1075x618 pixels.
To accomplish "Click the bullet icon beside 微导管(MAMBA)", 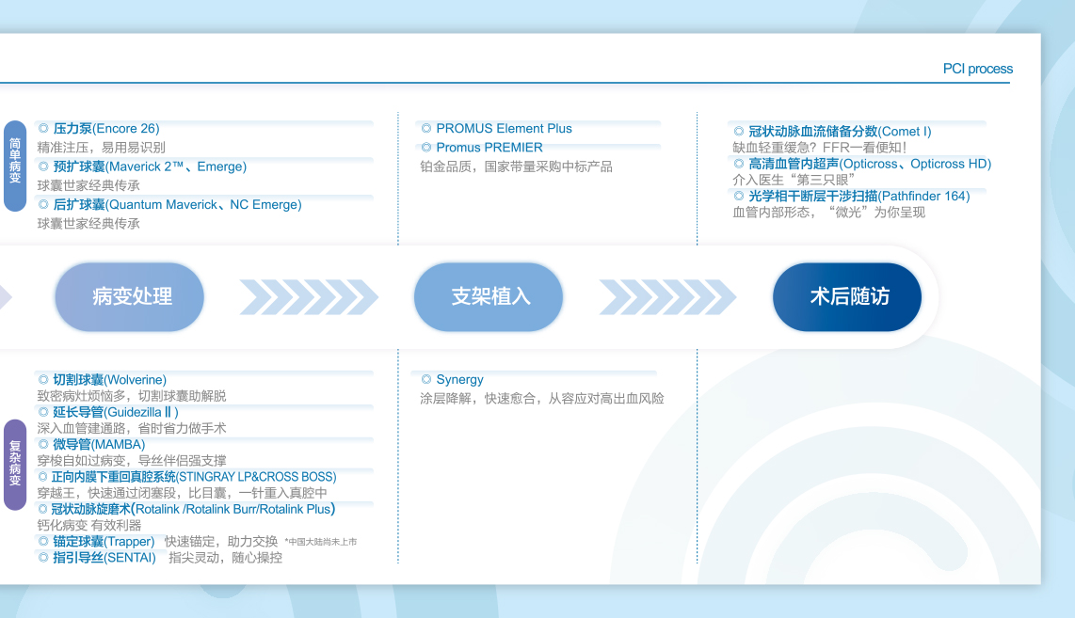I will pos(43,445).
